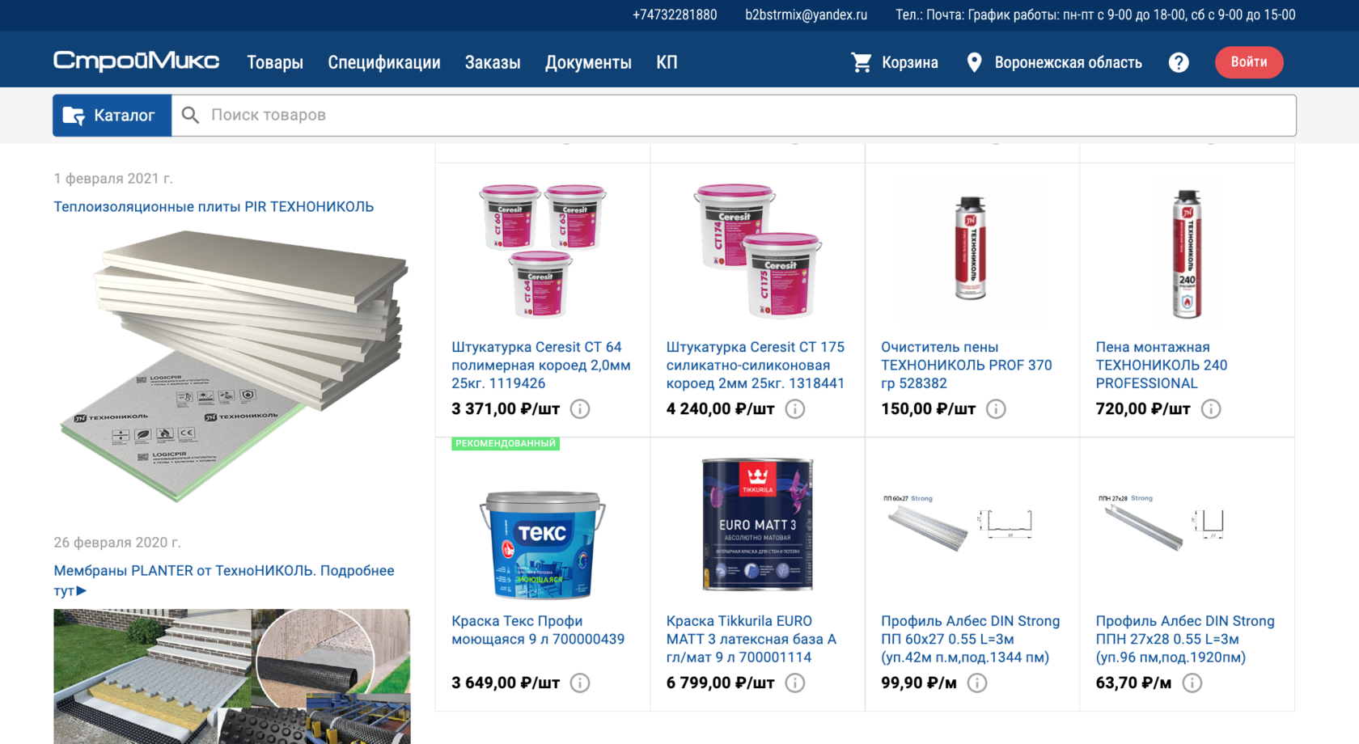Viewport: 1359px width, 744px height.
Task: Show info for Ceresit CT 175 price
Action: click(795, 409)
